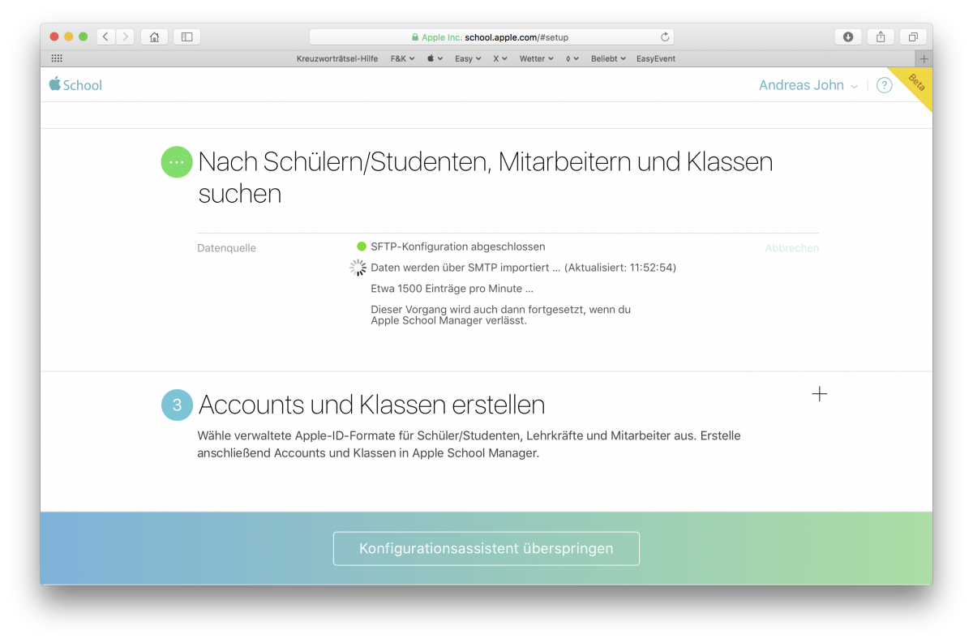Open Safari downloads list

[x=848, y=36]
